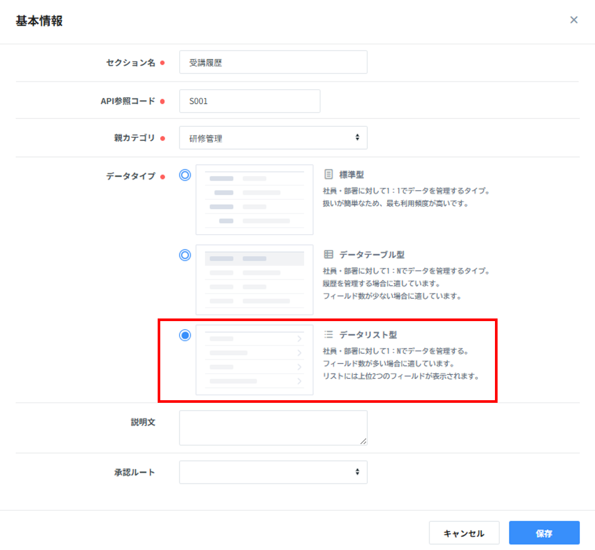Image resolution: width=595 pixels, height=550 pixels.
Task: Click the データリスト型 list icon
Action: point(328,334)
